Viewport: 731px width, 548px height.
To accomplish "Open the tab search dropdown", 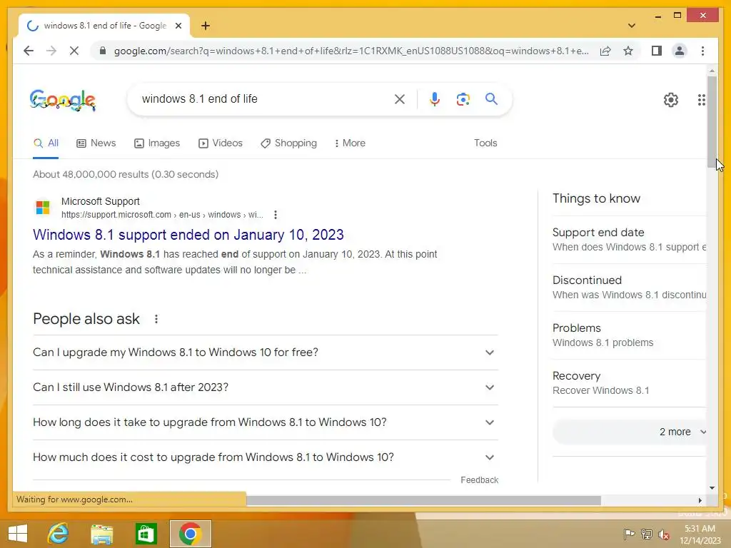I will click(632, 26).
